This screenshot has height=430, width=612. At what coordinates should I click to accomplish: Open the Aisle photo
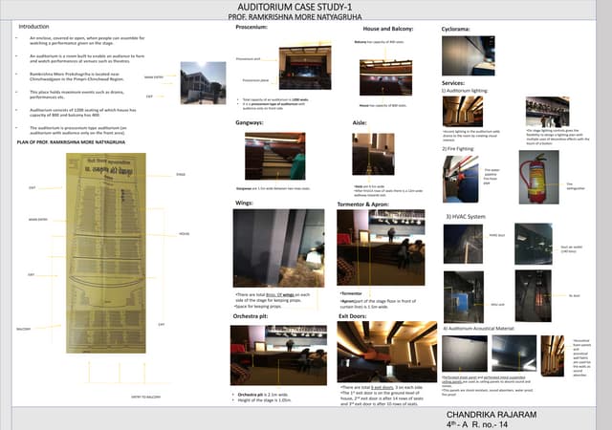(x=373, y=154)
